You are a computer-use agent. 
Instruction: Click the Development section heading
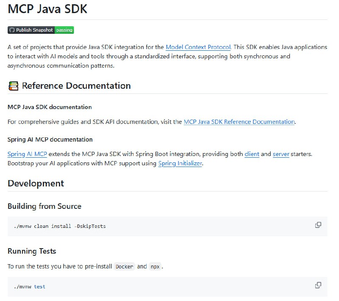click(x=36, y=183)
